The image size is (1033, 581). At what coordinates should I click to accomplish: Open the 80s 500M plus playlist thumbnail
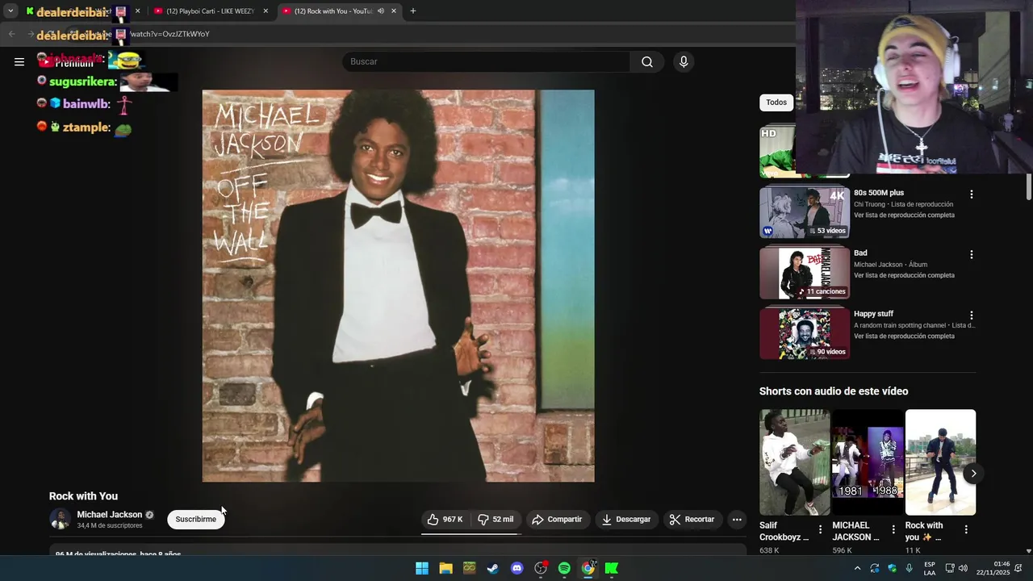click(805, 213)
